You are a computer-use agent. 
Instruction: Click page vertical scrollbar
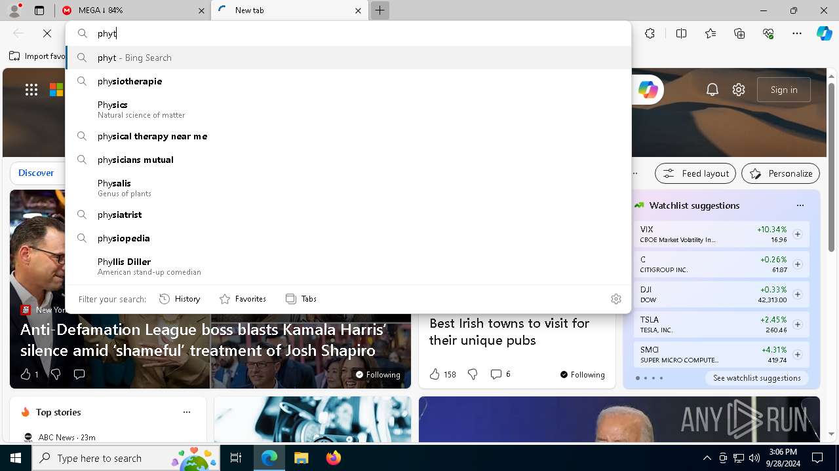[x=831, y=167]
